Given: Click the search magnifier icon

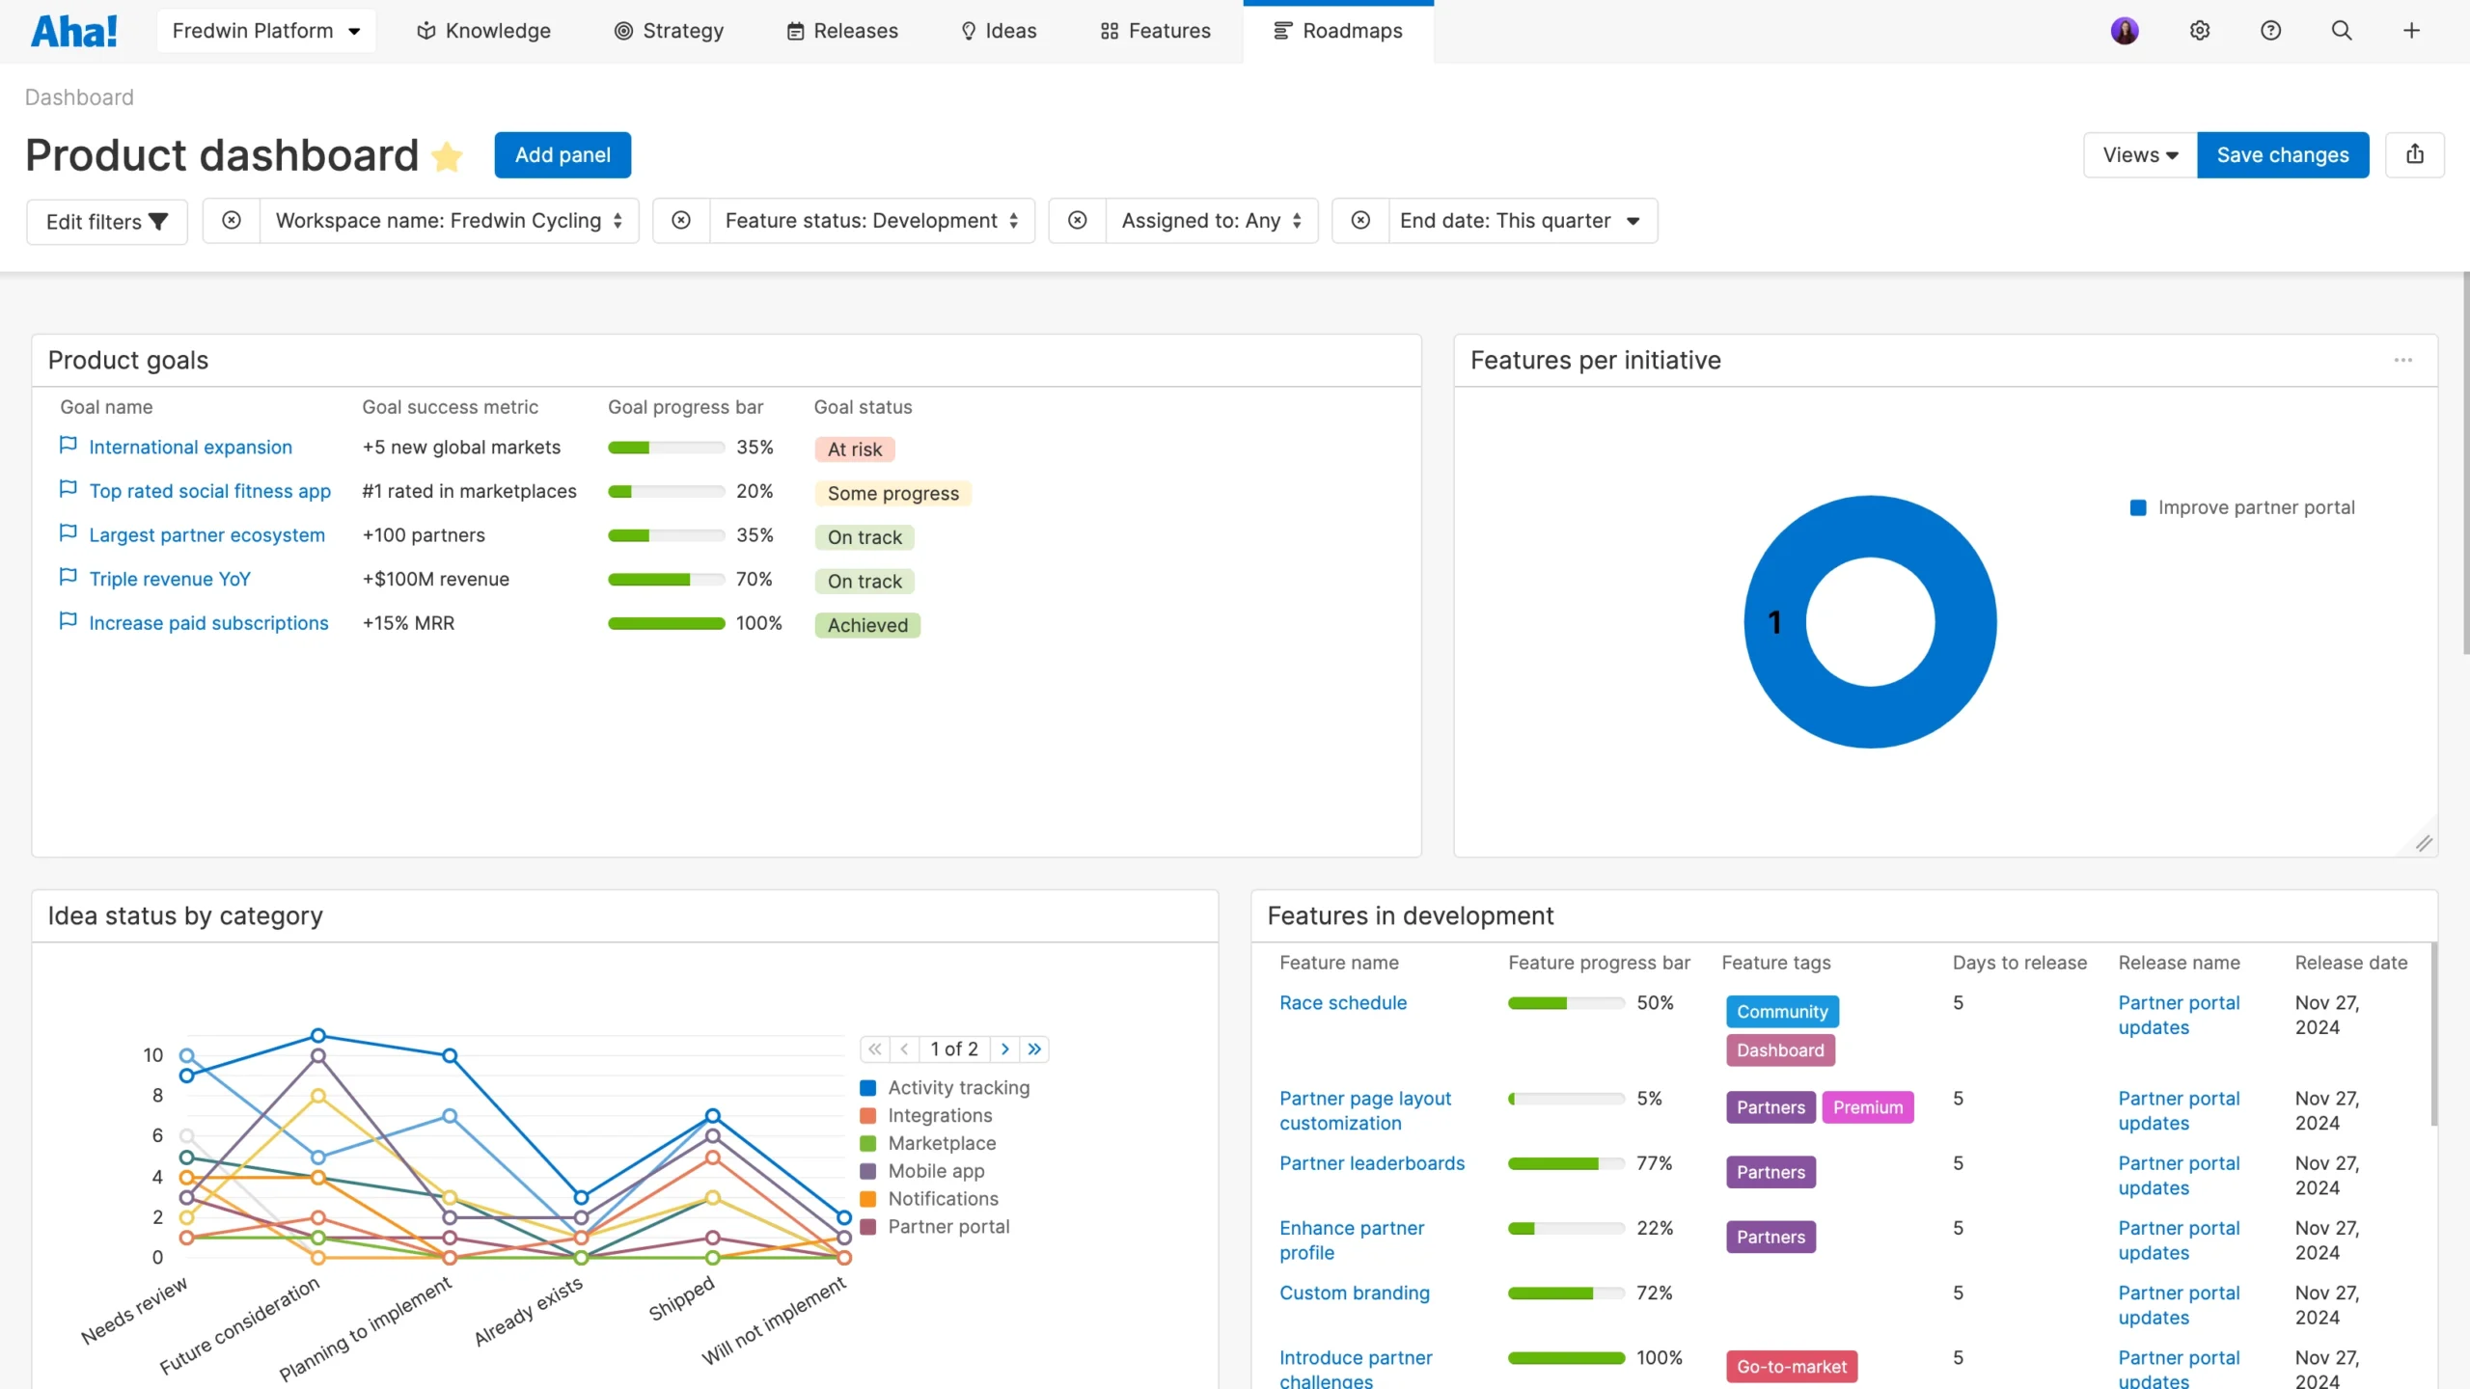Looking at the screenshot, I should (x=2342, y=30).
